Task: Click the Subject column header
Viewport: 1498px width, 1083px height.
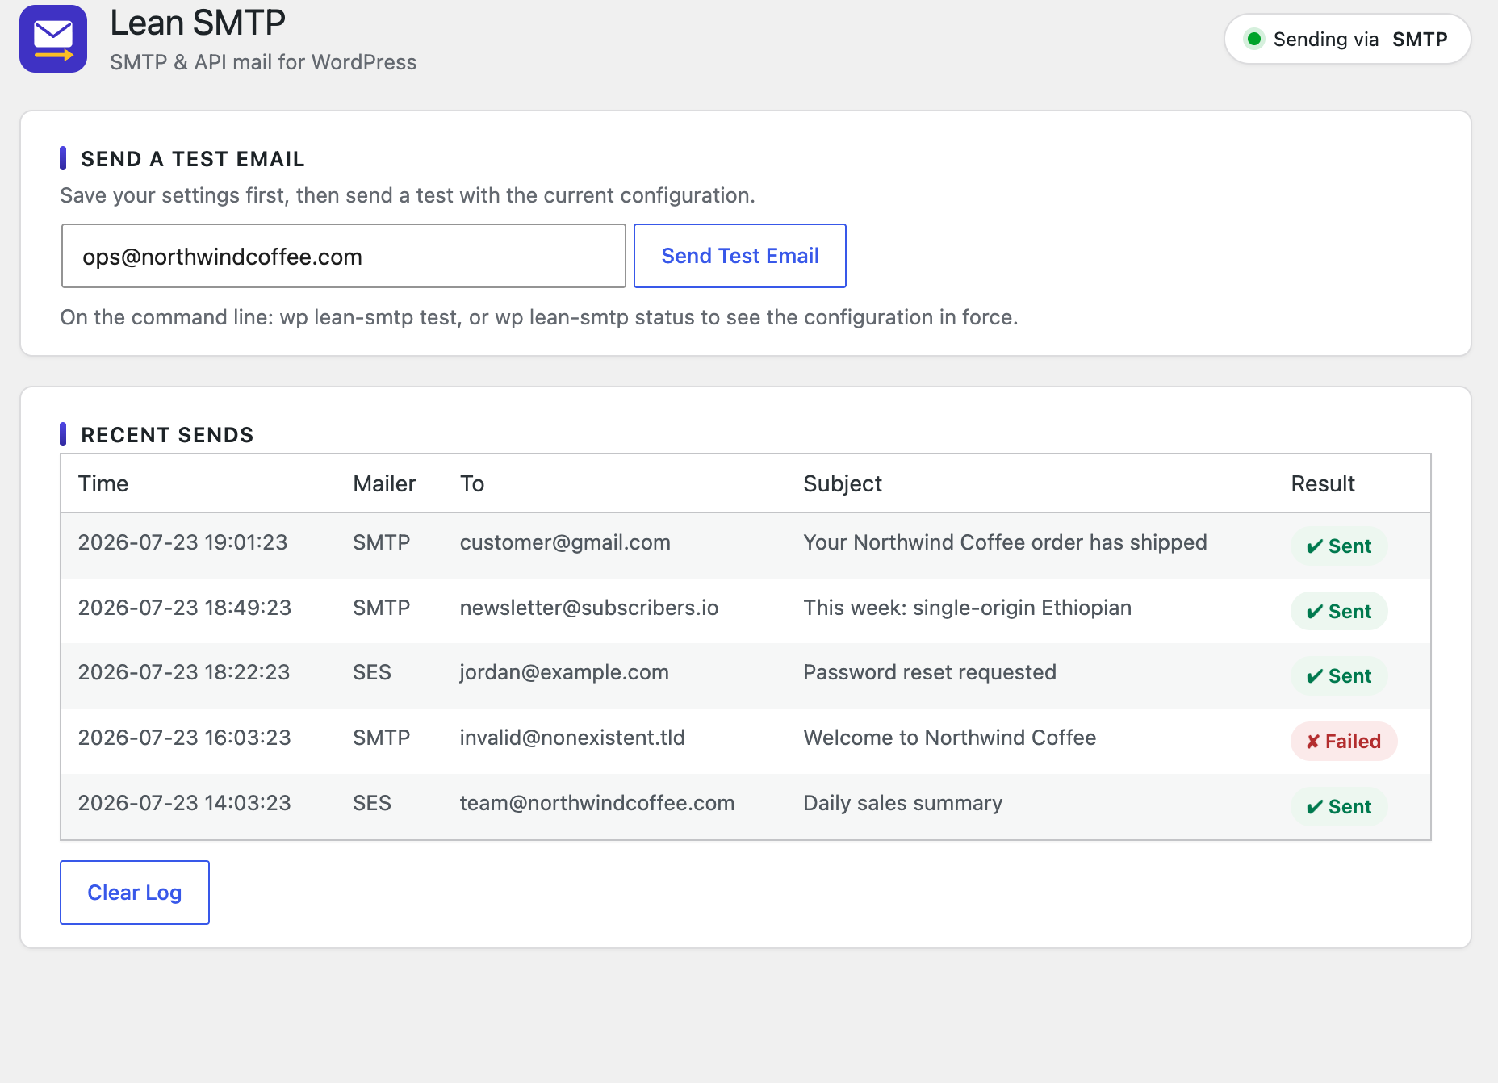Action: 843,483
